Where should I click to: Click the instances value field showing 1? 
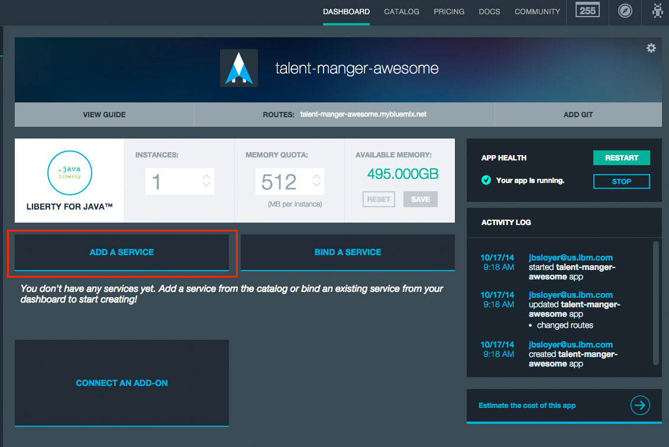(x=180, y=181)
